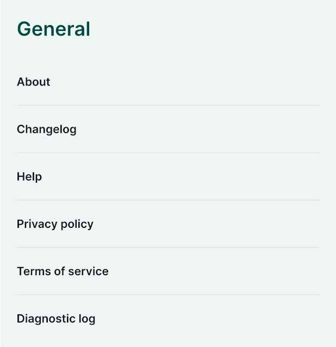View the Terms of service
This screenshot has height=347, width=336.
point(63,271)
